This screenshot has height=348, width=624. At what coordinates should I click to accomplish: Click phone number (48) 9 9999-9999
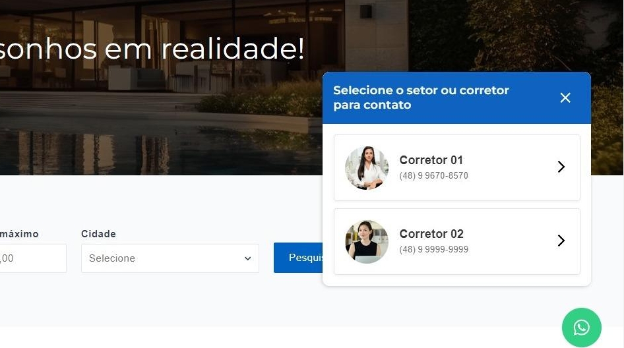[434, 249]
